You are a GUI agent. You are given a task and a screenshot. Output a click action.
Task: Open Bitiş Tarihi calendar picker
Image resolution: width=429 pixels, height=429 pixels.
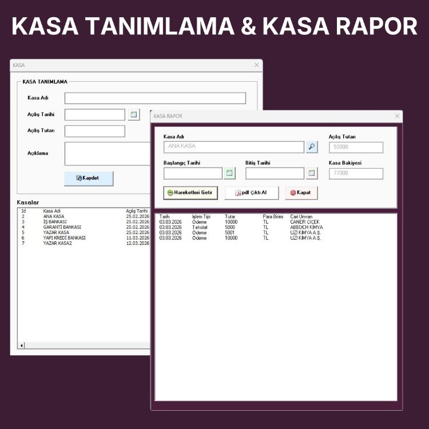click(312, 173)
